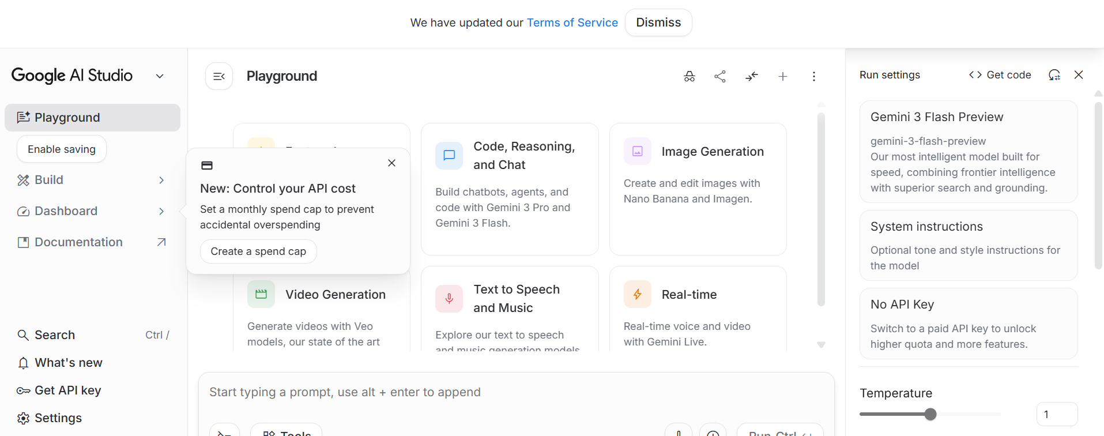Open the Image Generation card title
The image size is (1104, 436).
713,152
